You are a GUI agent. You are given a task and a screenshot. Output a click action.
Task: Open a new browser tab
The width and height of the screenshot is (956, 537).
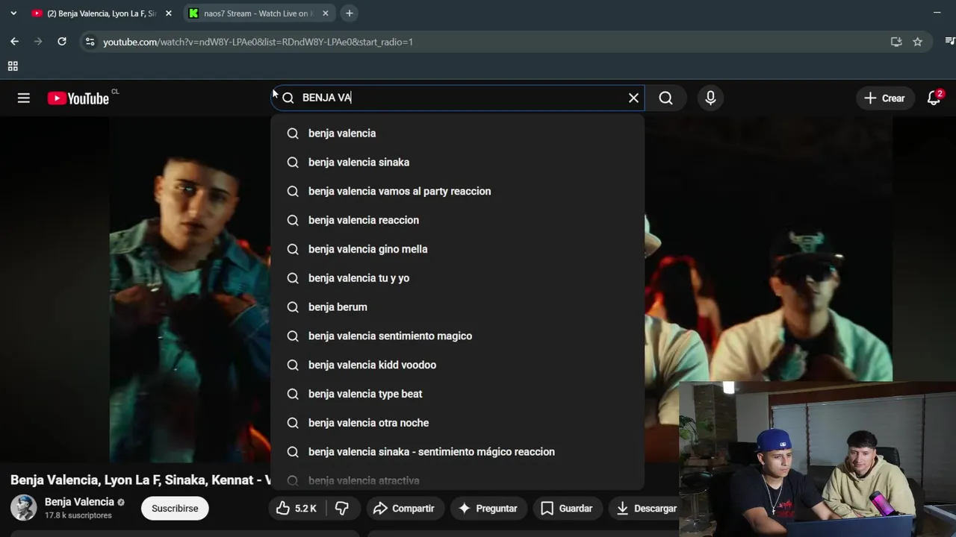pos(349,13)
